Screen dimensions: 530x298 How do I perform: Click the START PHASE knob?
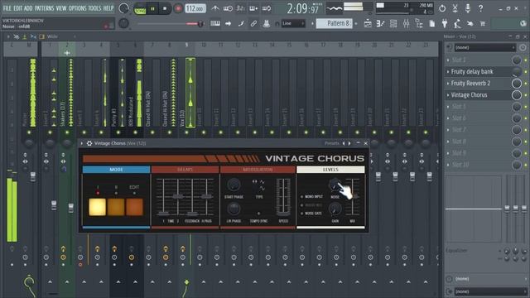(x=234, y=185)
